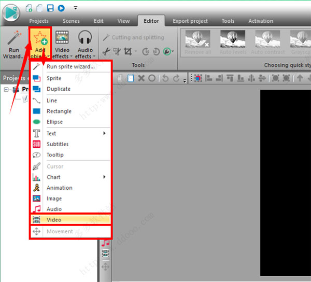Click the VSDC application logo button
Screen dimensions: 311x282
(11, 13)
